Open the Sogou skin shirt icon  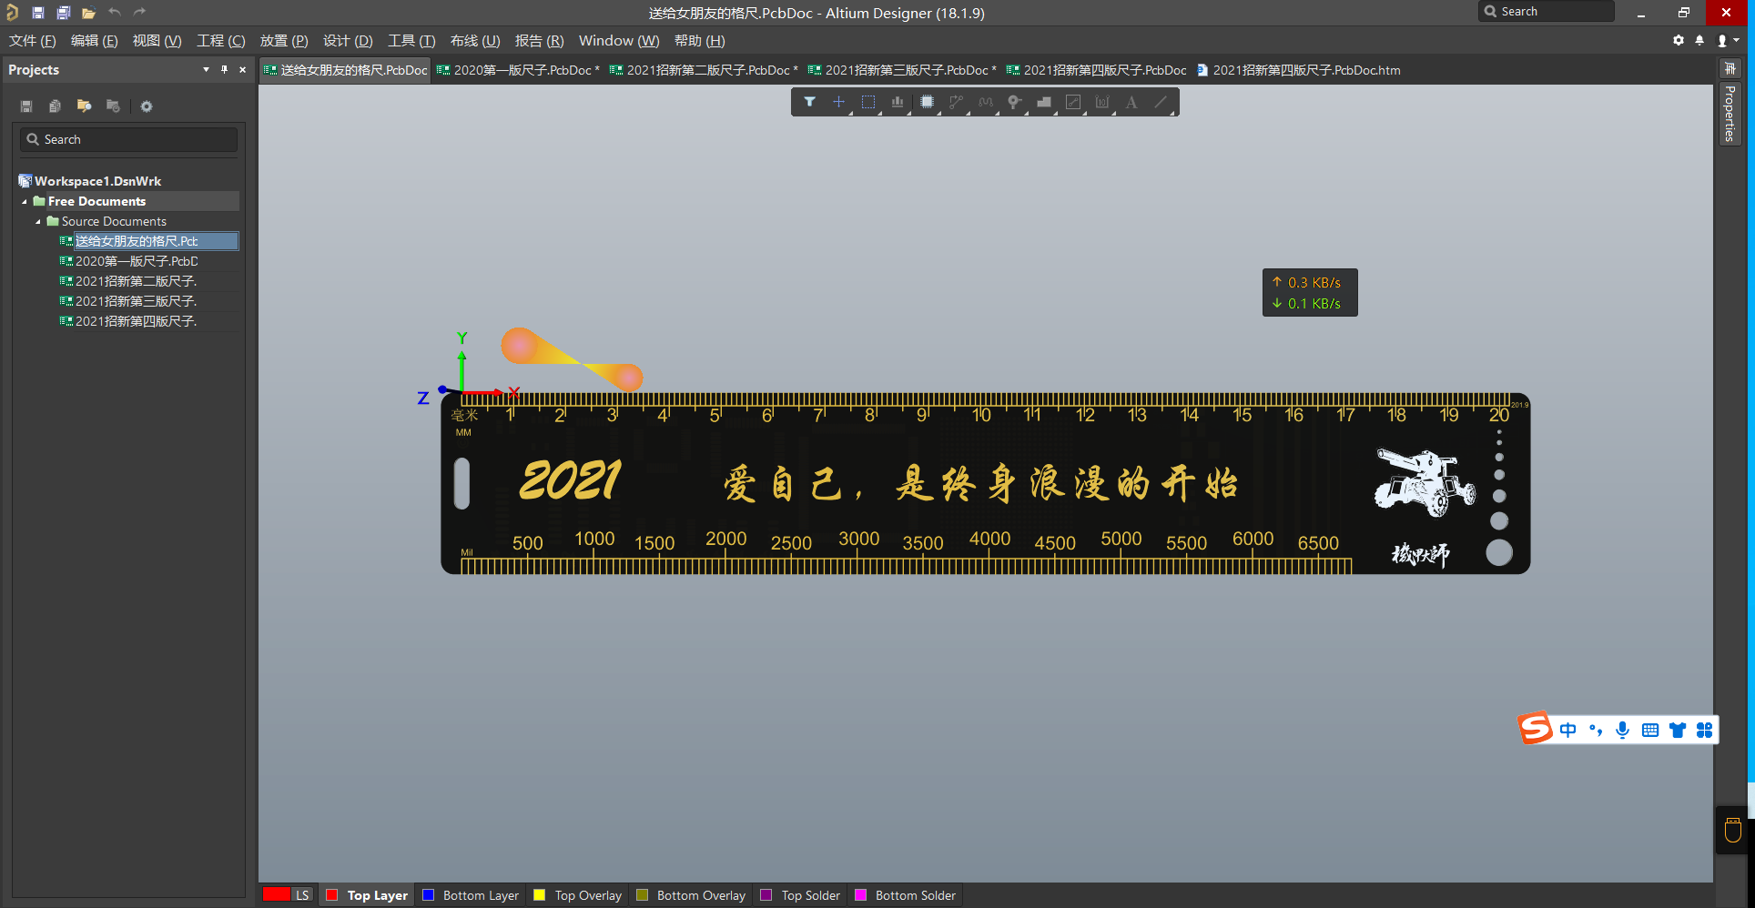[x=1678, y=730]
